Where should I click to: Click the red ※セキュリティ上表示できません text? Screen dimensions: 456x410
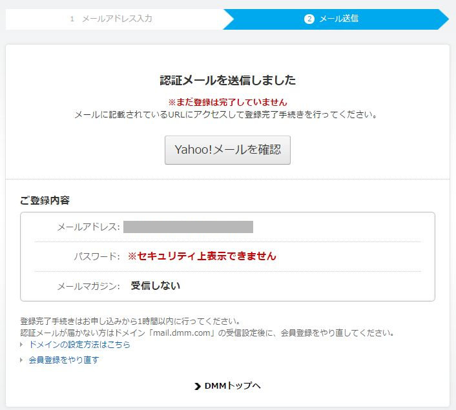202,256
